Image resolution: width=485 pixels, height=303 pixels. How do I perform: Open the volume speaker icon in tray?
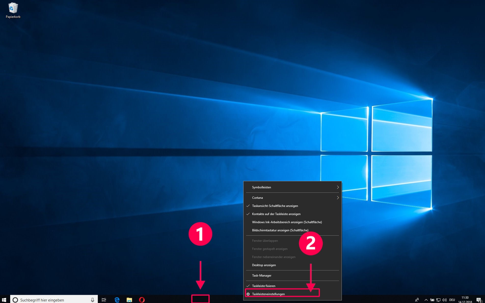(x=444, y=300)
